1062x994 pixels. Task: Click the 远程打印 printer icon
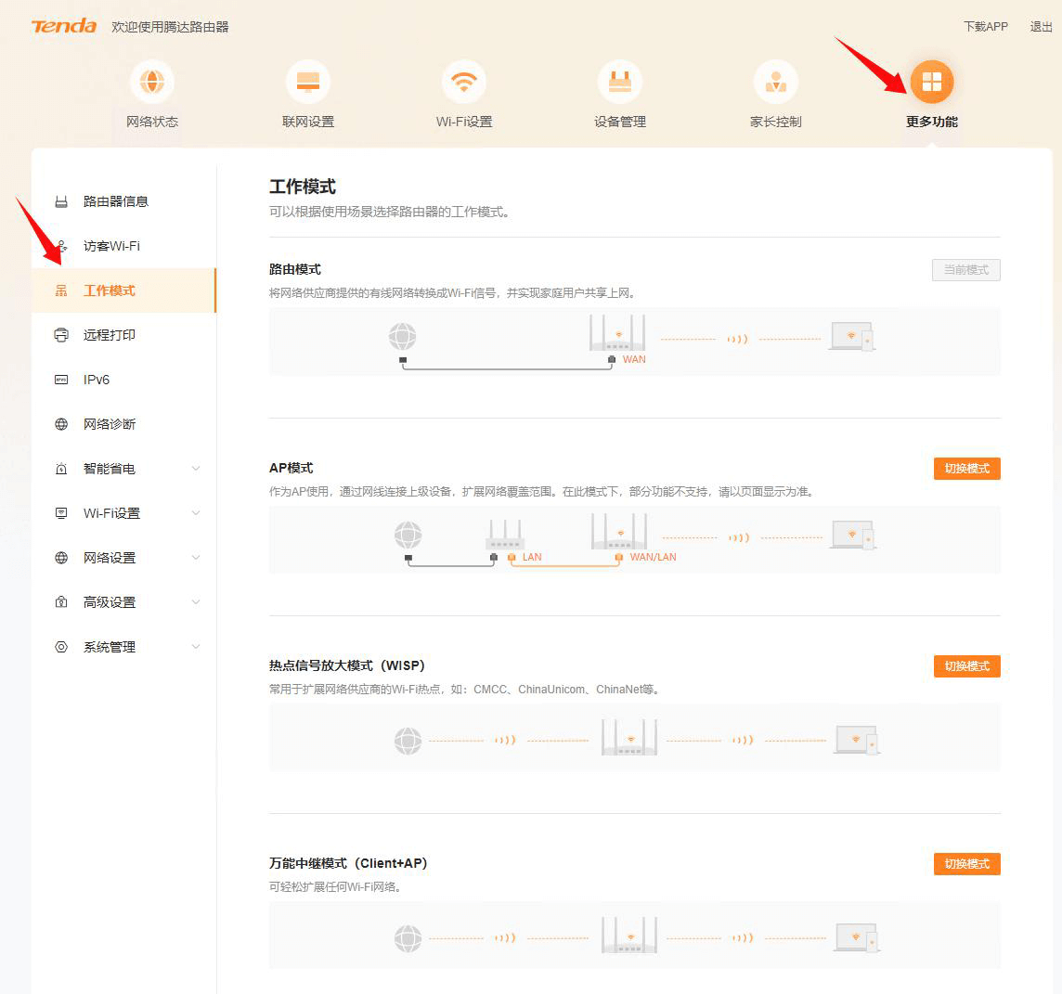pyautogui.click(x=61, y=335)
